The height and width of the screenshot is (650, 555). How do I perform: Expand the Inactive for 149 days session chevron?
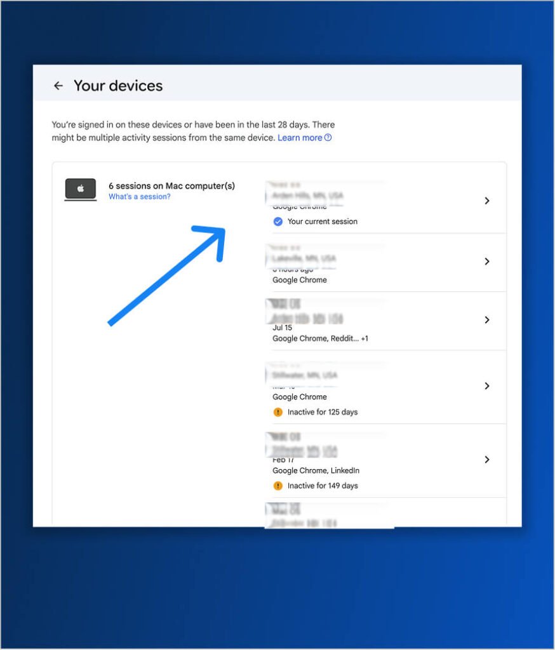487,460
